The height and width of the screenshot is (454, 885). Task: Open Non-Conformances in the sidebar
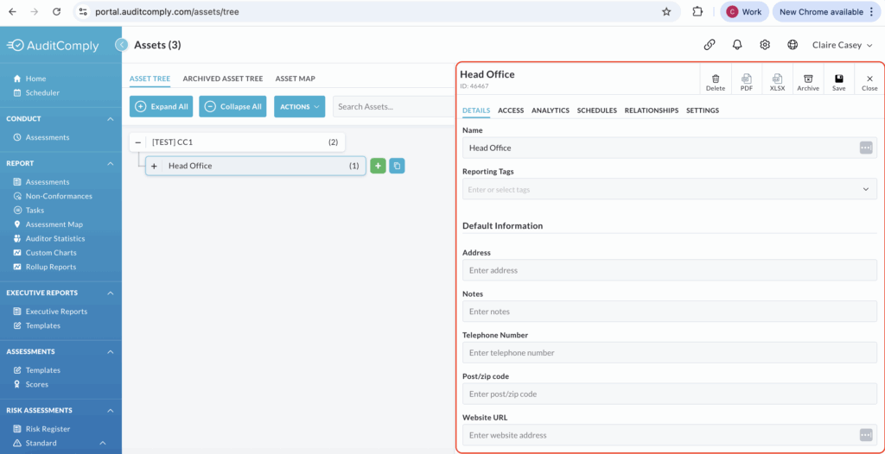coord(59,196)
